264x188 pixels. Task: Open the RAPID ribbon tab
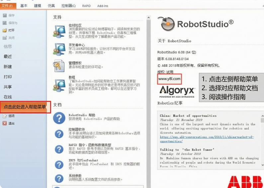click(86, 6)
